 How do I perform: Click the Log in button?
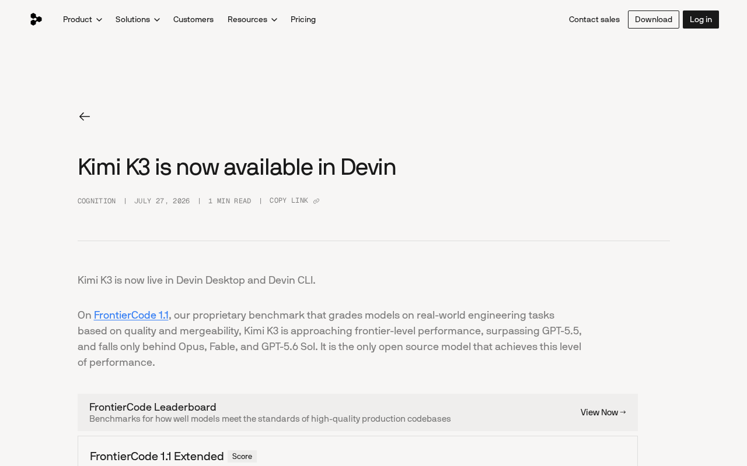[701, 19]
